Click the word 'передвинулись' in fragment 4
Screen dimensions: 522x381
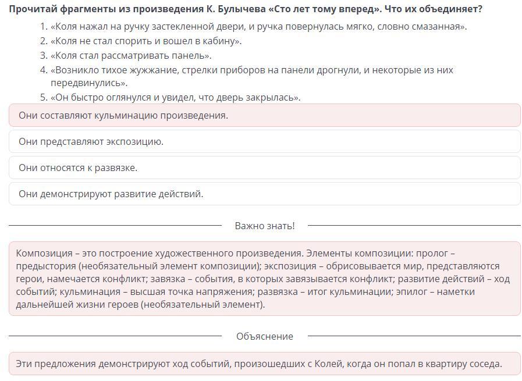87,83
